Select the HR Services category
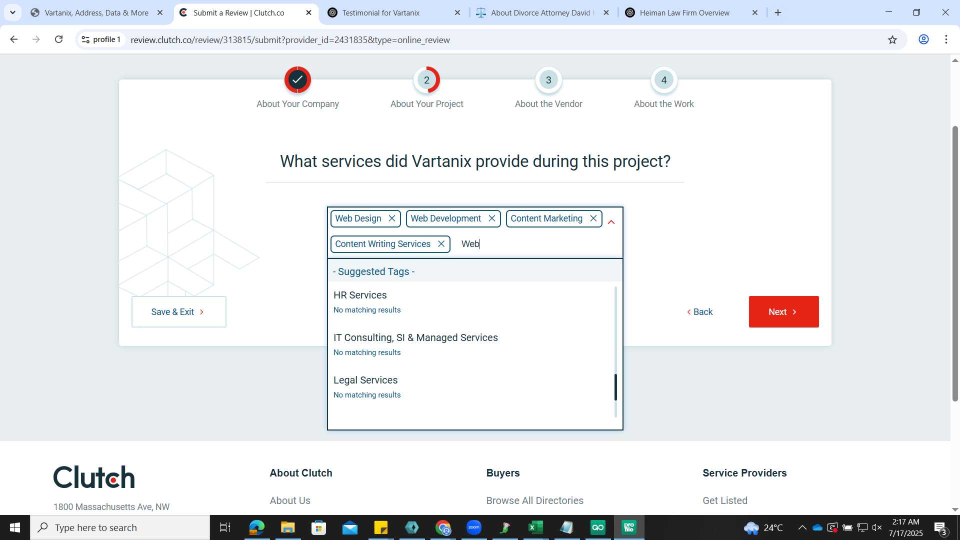 [360, 295]
